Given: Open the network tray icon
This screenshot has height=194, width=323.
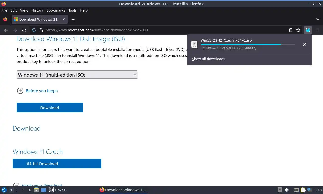Looking at the screenshot, I should (296, 190).
